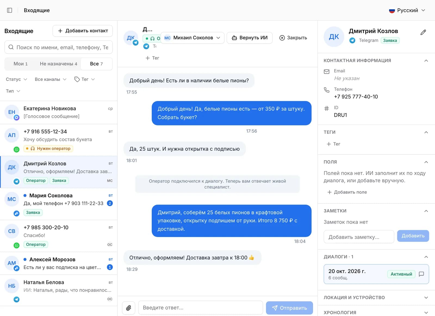The image size is (435, 316).
Task: Add tag in chat header
Action: tap(152, 58)
